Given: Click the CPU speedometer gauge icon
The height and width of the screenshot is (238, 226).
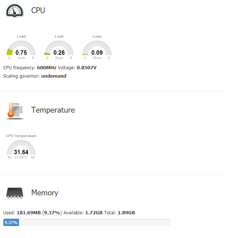Looking at the screenshot, I should pyautogui.click(x=15, y=11).
